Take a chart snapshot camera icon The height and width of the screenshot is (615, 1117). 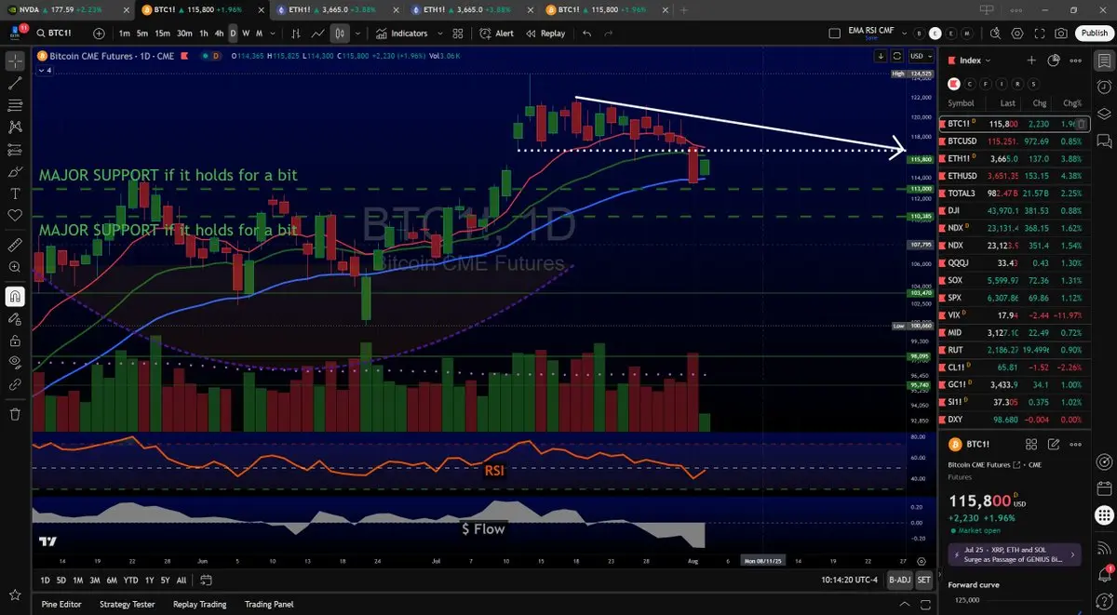1061,33
